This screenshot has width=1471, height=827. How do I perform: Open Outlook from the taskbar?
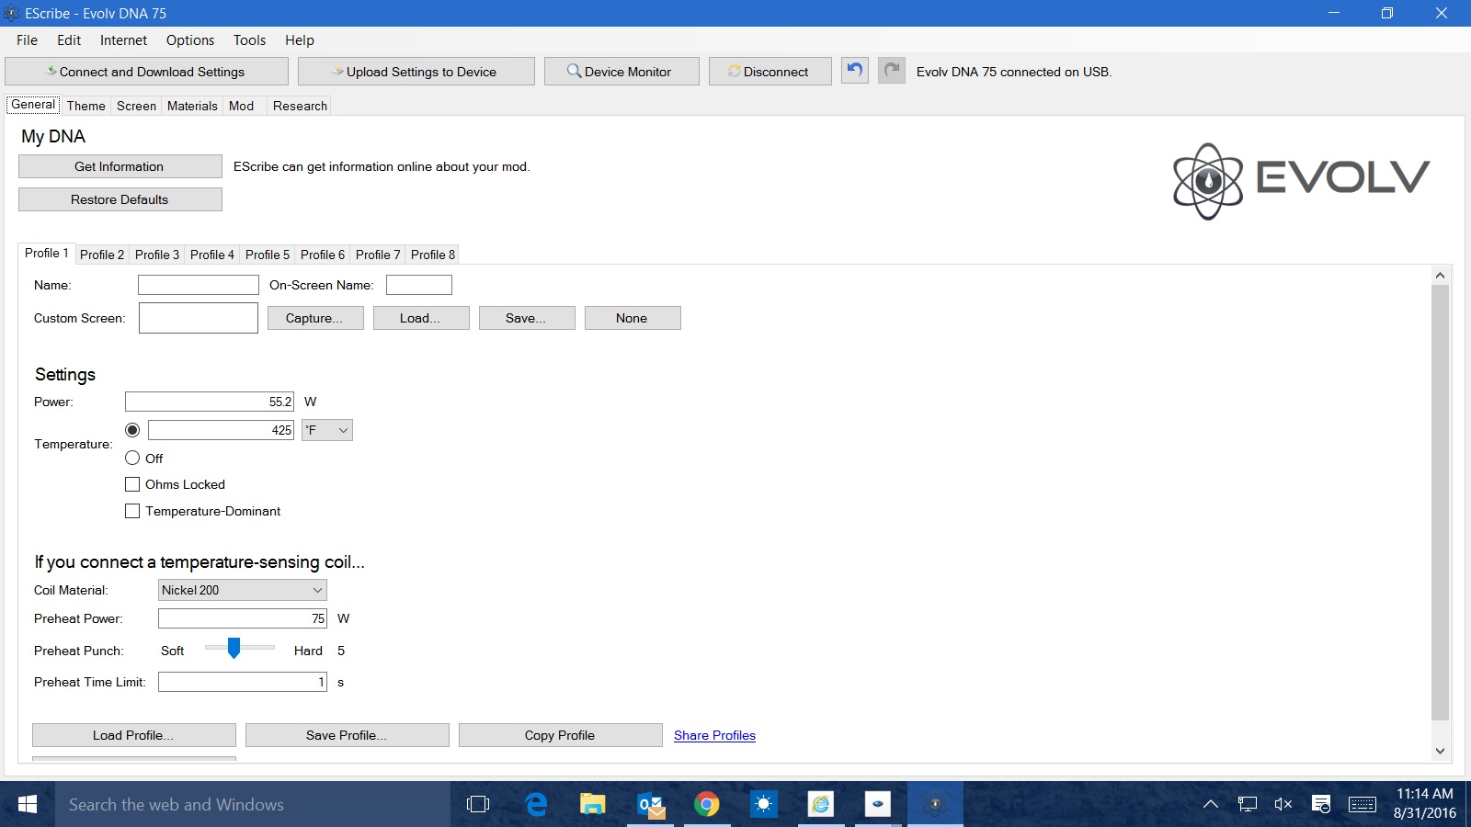[651, 805]
